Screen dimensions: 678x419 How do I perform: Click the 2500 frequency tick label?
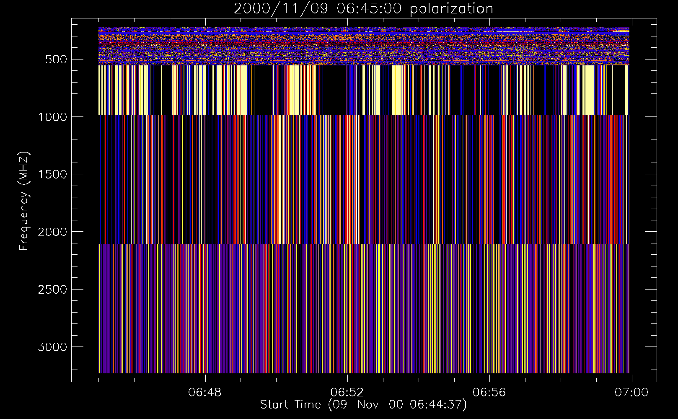click(52, 290)
